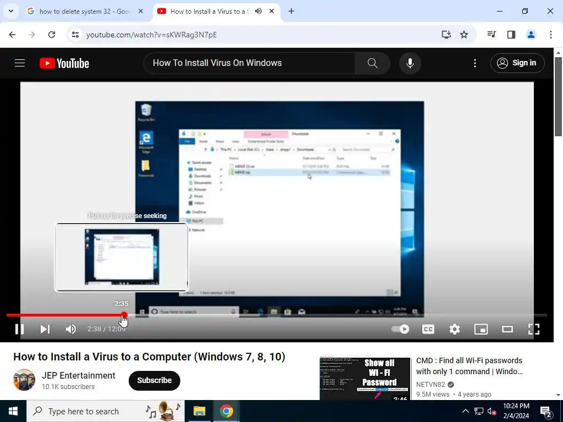563x422 pixels.
Task: Open the notification center
Action: coord(546,411)
